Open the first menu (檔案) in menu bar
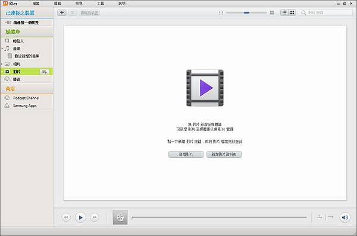 tap(36, 4)
